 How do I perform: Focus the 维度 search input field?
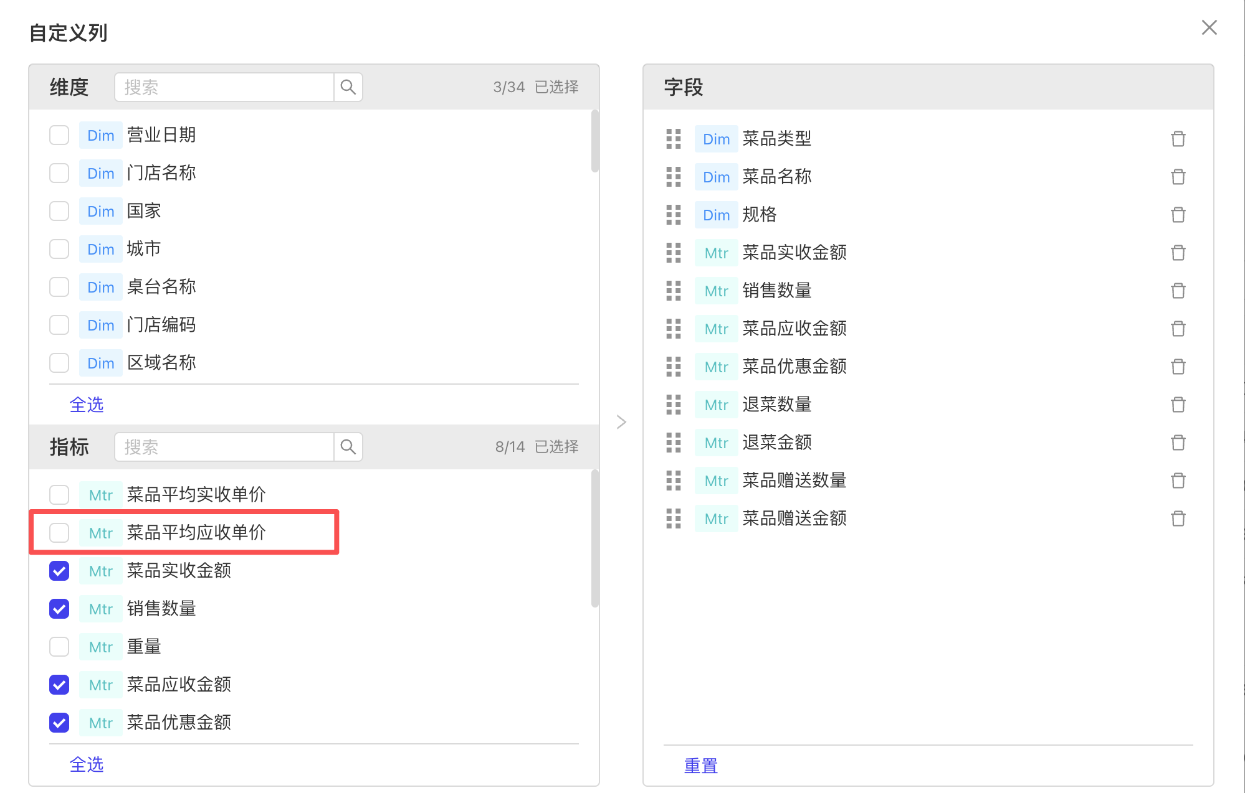coord(224,87)
